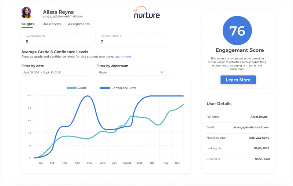Viewport: 293px width, 186px height.
Task: Follow the Learn more link under chart title
Action: pos(123,56)
